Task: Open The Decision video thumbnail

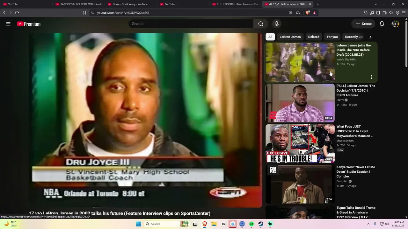Action: click(300, 103)
